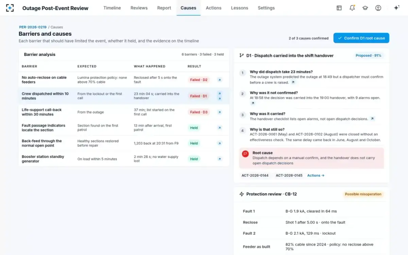408x255 pixels.
Task: Click the Held badge for Back-feed row
Action: (194, 143)
